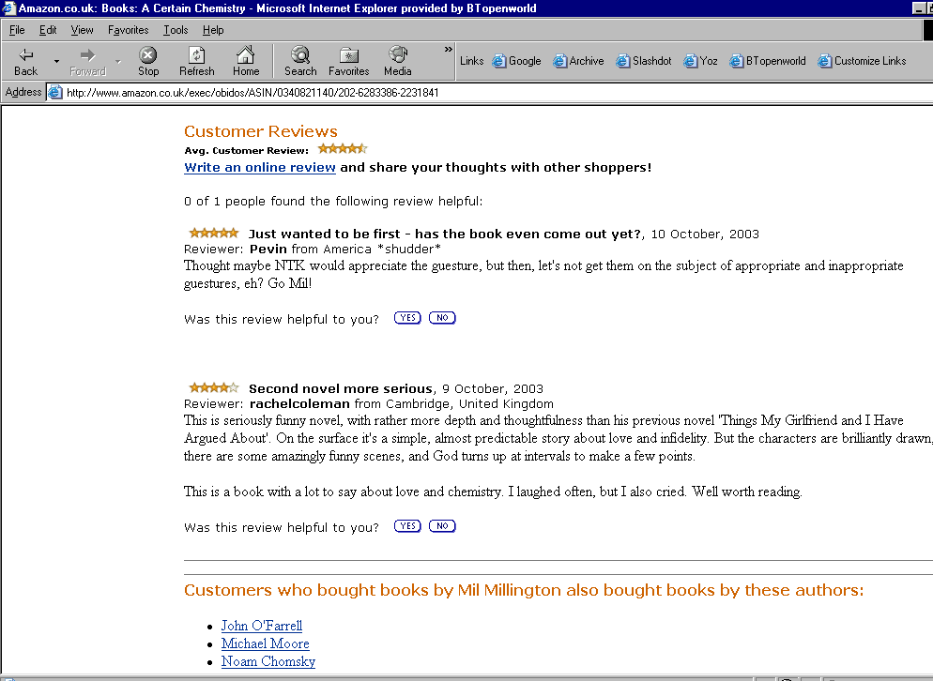933x681 pixels.
Task: Open the Media pane
Action: coord(397,61)
